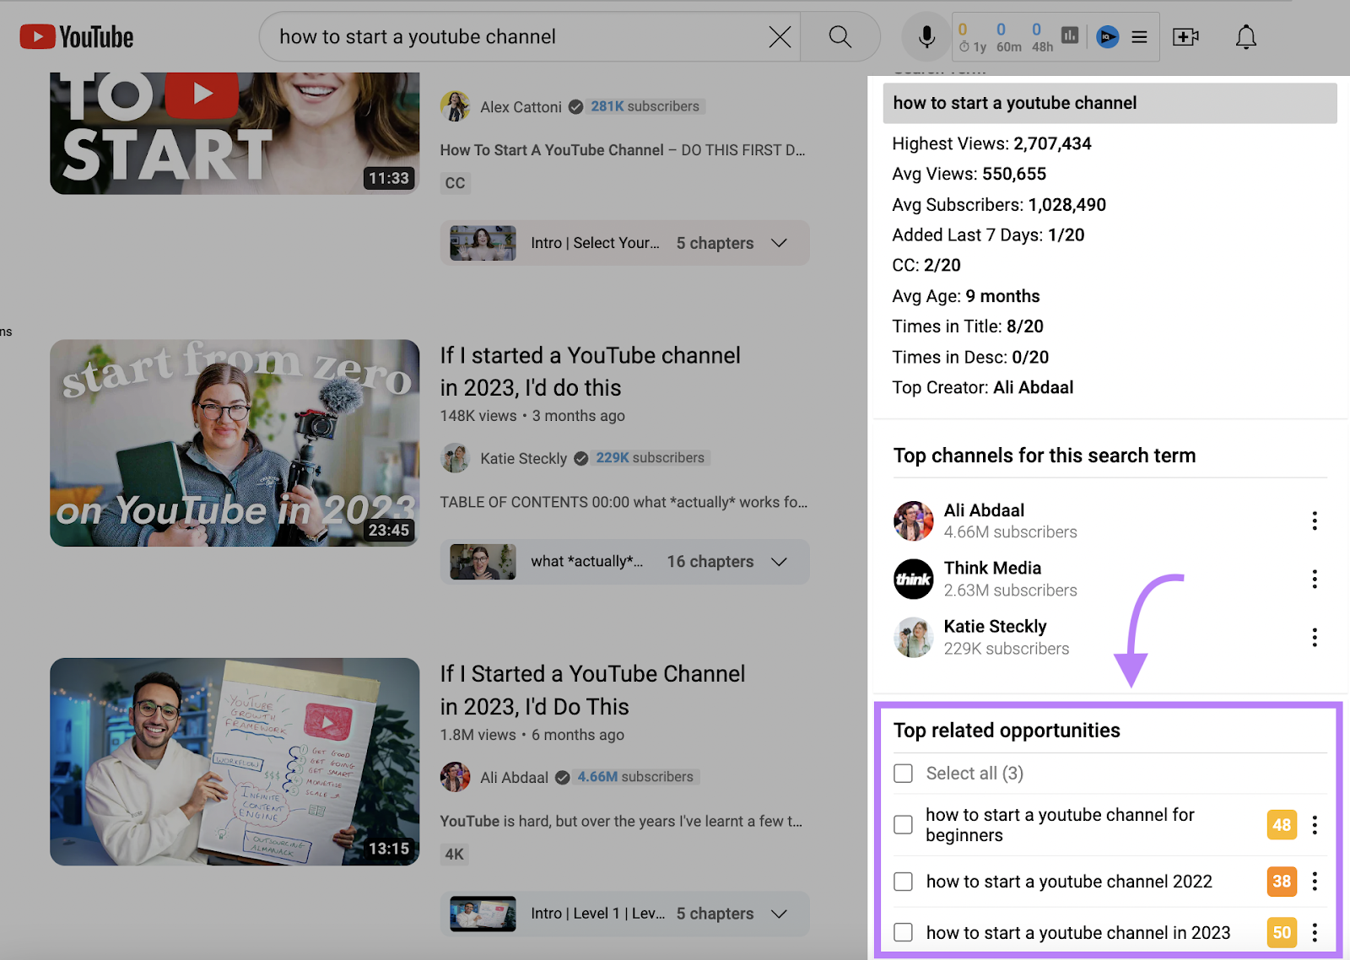
Task: Click the 1y timer stat in vidIQ bar
Action: [x=973, y=38]
